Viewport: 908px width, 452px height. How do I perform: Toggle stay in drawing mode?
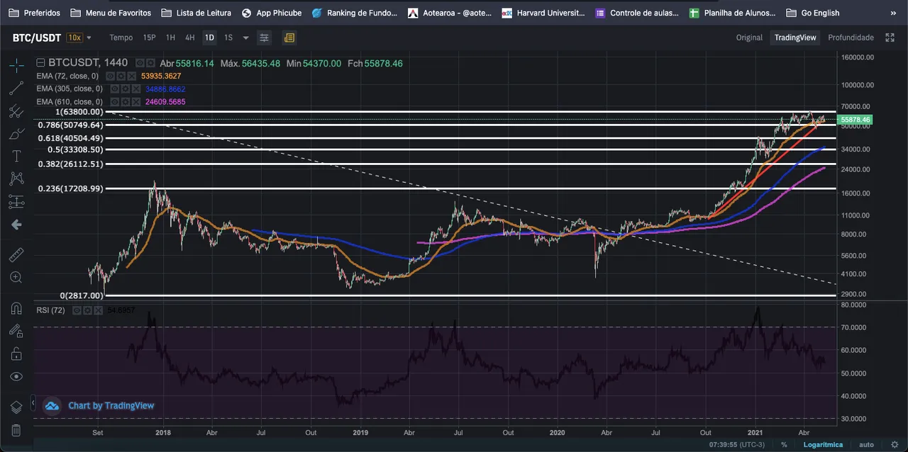[16, 331]
